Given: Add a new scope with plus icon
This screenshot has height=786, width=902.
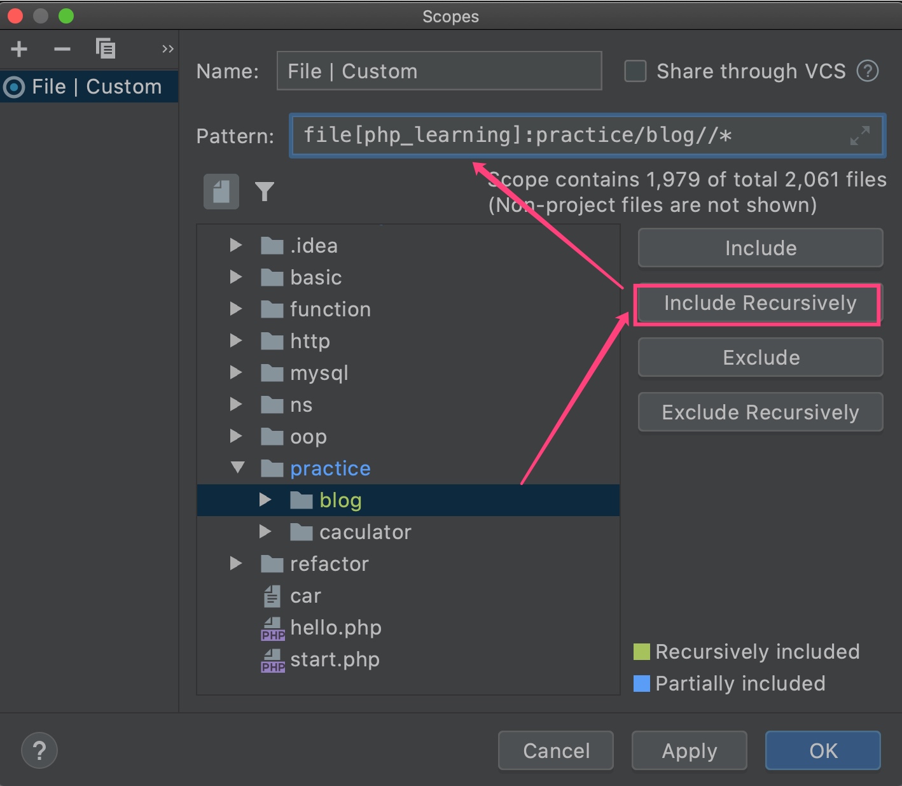Looking at the screenshot, I should [x=19, y=49].
